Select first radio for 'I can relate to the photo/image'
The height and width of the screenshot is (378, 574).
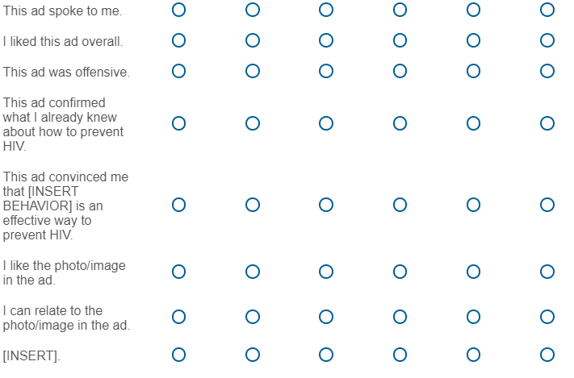(x=178, y=317)
